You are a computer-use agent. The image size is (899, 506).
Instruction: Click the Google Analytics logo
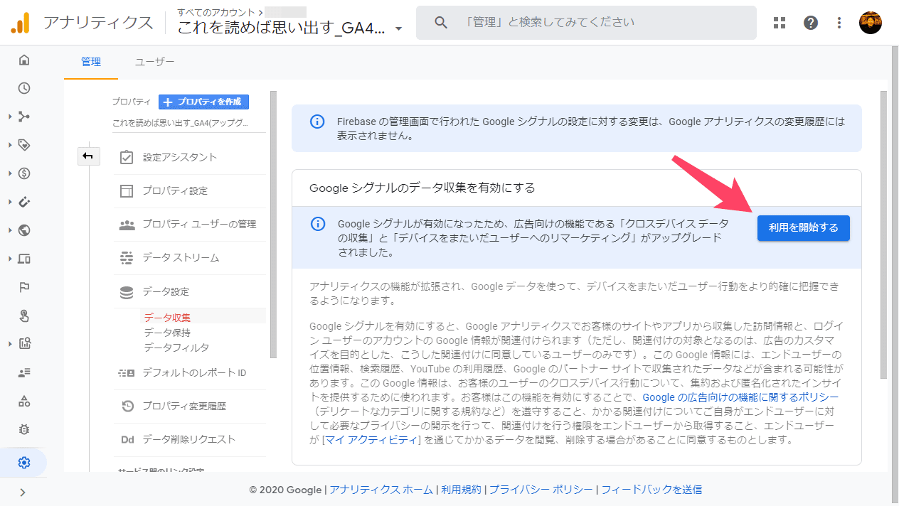click(20, 23)
